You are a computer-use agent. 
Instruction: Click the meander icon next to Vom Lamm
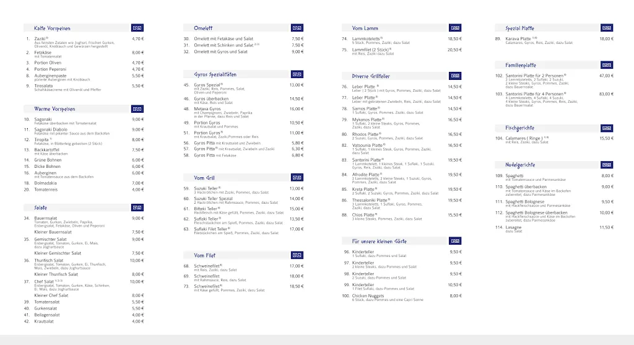[455, 28]
